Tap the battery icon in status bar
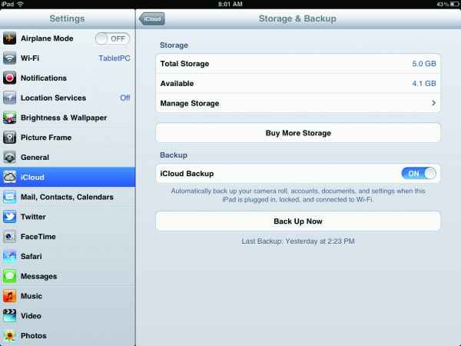Screen dimensions: 461x346 click(454, 4)
